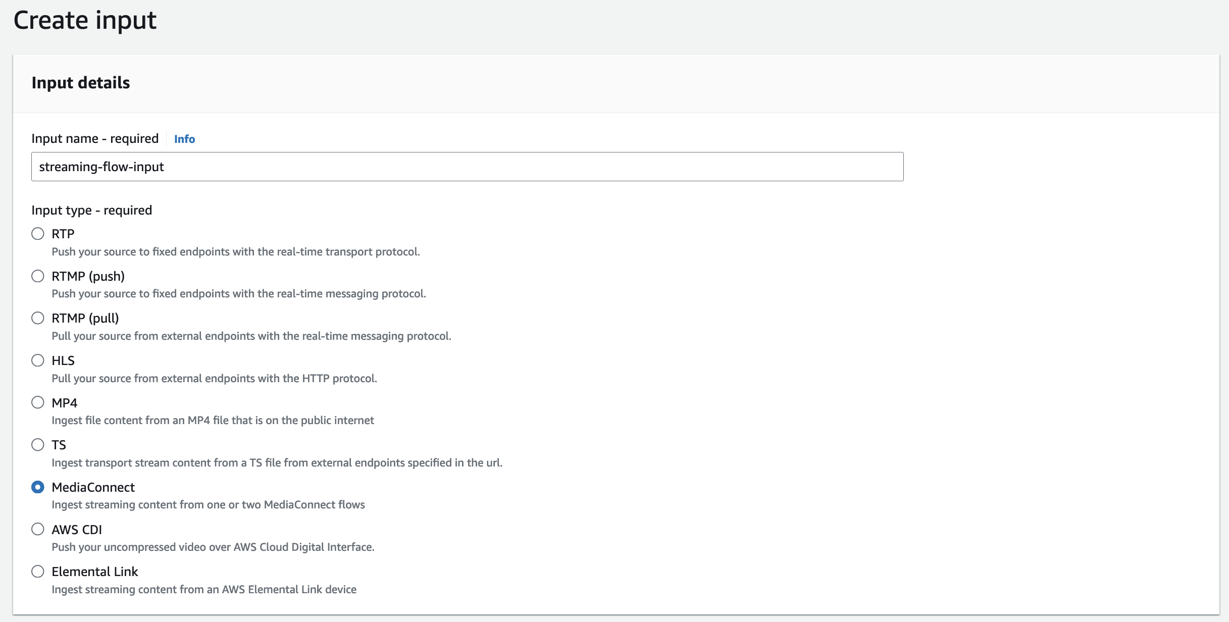Screen dimensions: 1229x622
Task: Click the streaming-flow-input name text field
Action: point(467,167)
